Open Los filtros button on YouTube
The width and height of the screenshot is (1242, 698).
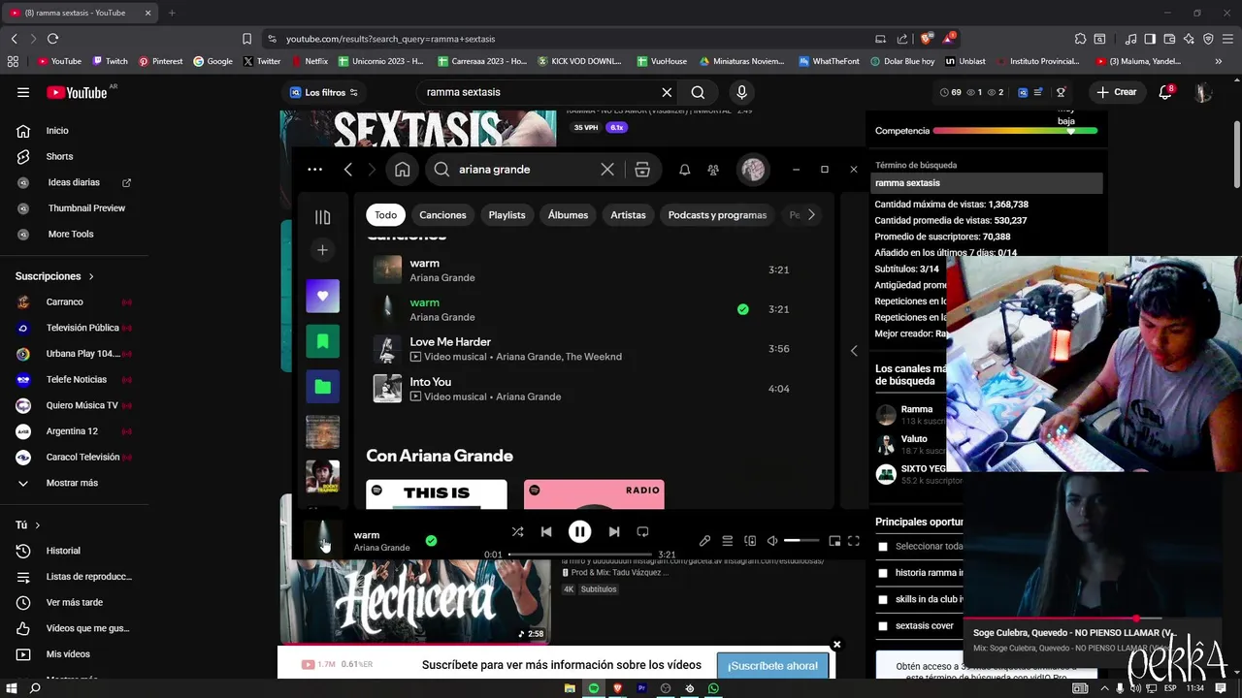pos(324,92)
